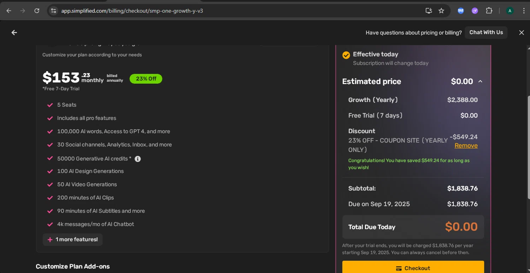Image resolution: width=530 pixels, height=273 pixels.
Task: Click the 23% Off badge
Action: click(146, 79)
